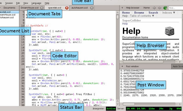Switch to the autohausen.scd tab
Viewport: 183px width, 111px height.
[79, 8]
